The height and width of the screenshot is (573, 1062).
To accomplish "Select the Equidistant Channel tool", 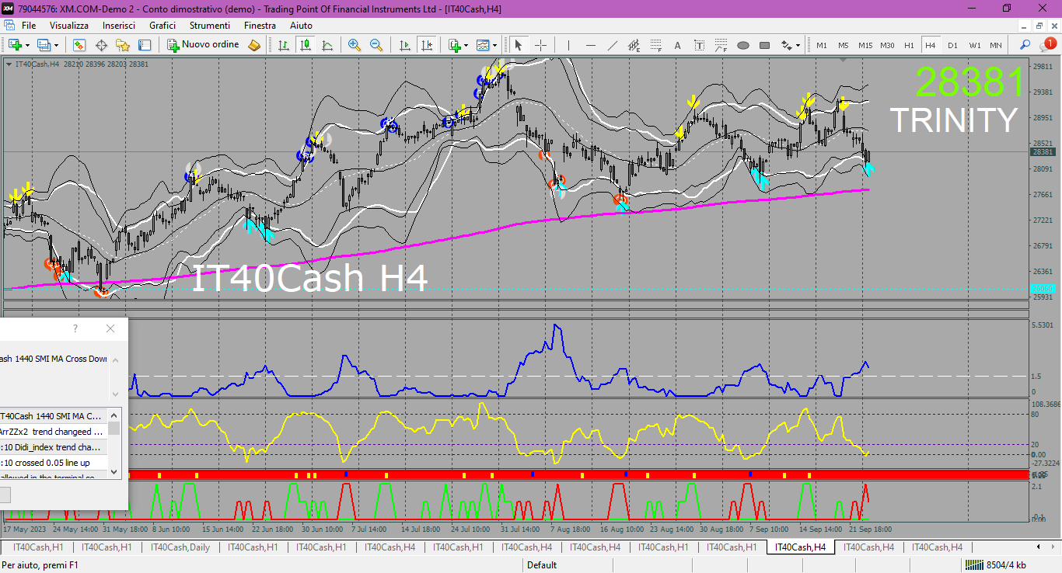I will 634,45.
